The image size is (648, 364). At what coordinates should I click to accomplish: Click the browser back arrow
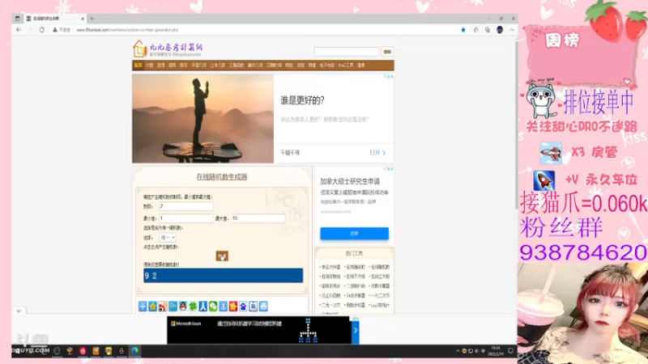pos(19,30)
